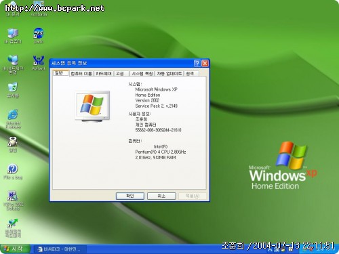Click the product ID 55662-006 line

(x=158, y=130)
